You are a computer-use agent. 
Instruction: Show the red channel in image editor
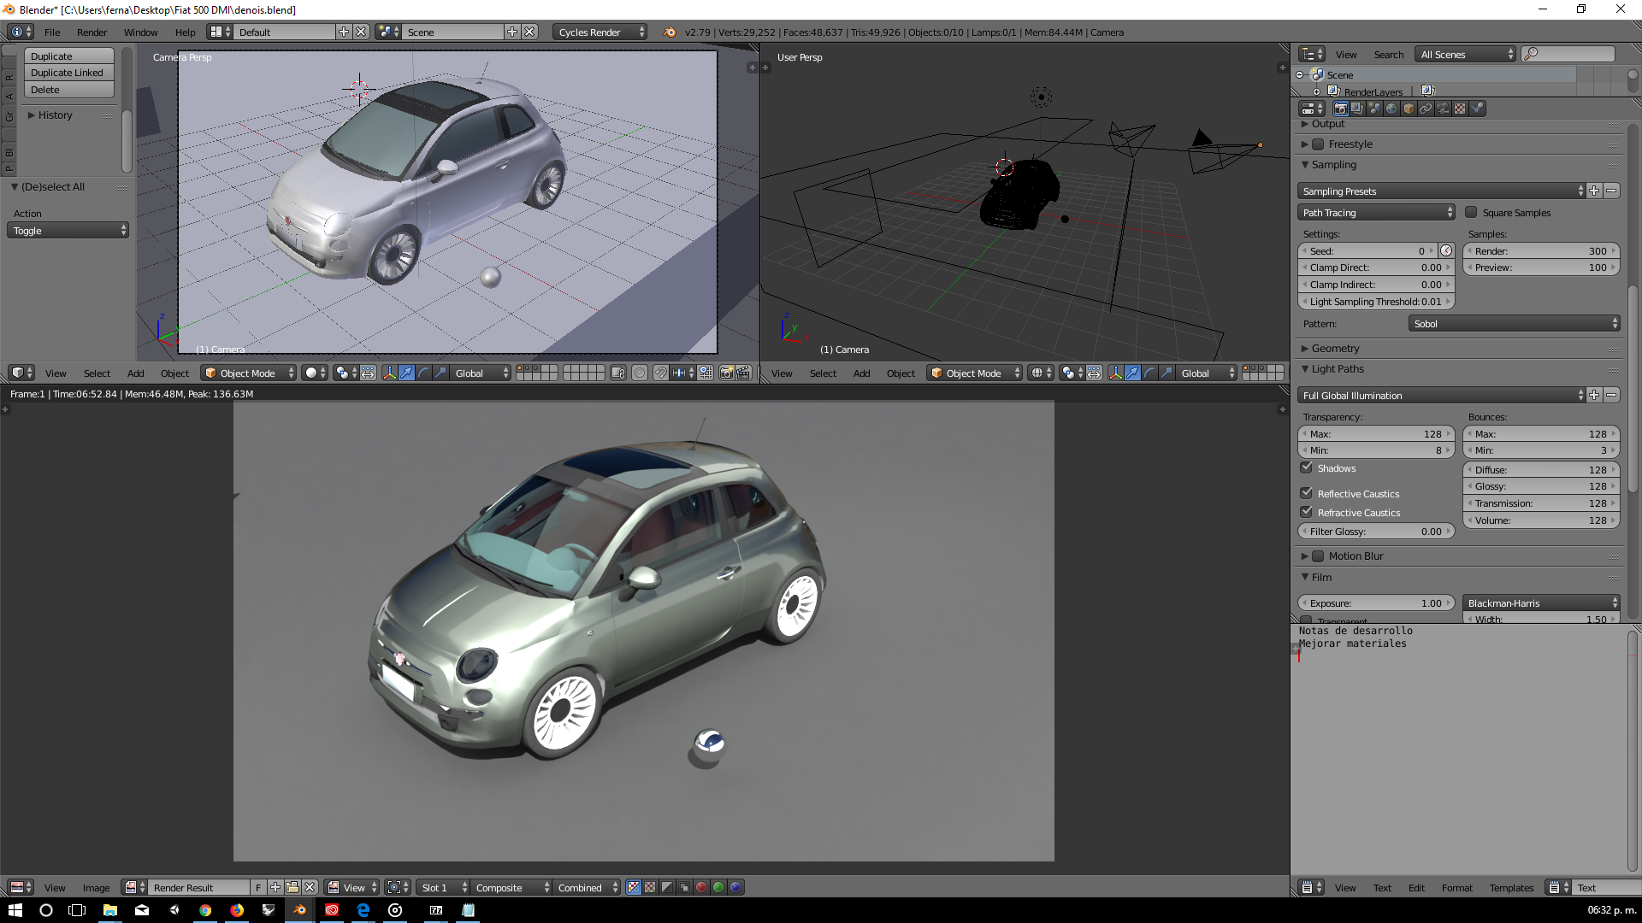[x=701, y=887]
